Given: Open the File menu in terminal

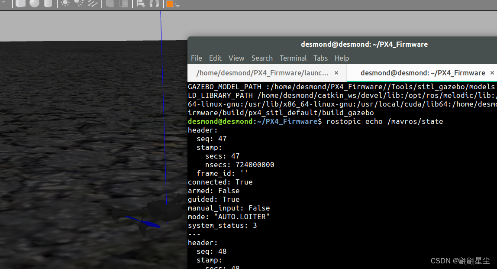Looking at the screenshot, I should click(x=196, y=58).
